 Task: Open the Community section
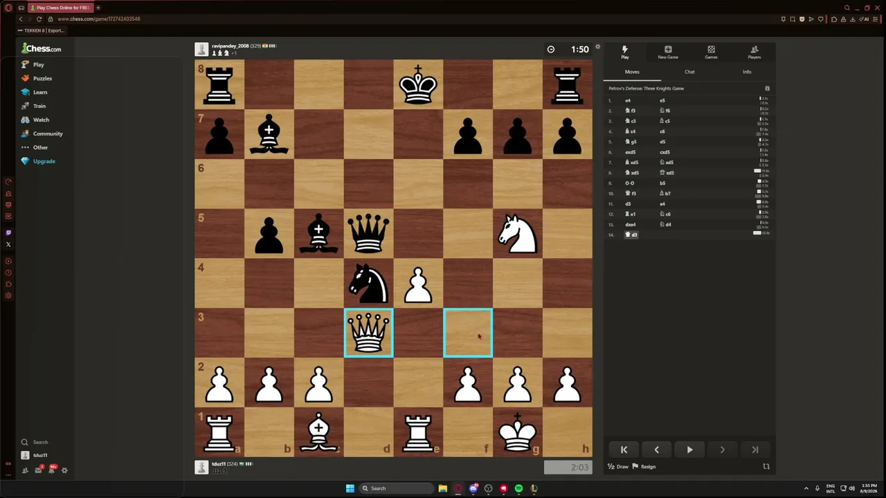[x=42, y=133]
